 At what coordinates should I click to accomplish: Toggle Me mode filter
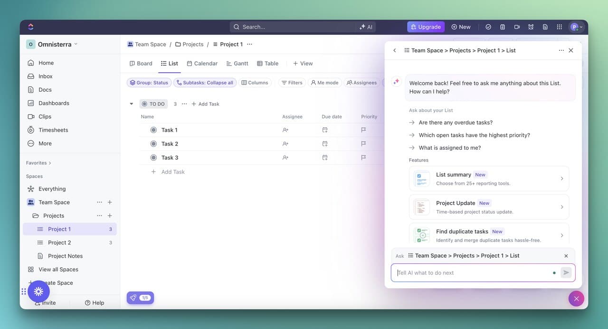325,83
